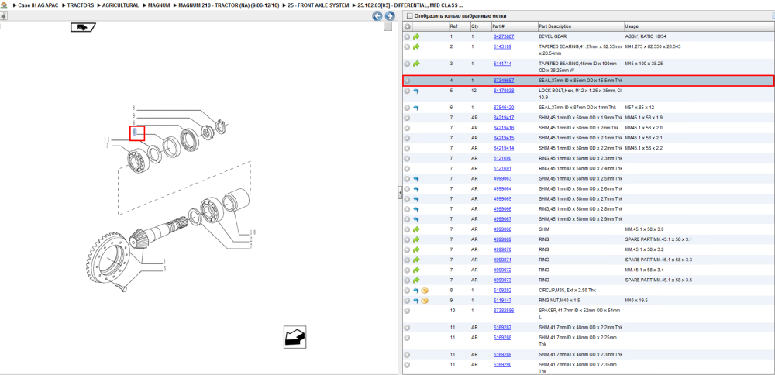The width and height of the screenshot is (775, 375).
Task: Click 'CIRCLIP,M35, Ext x 2.50 Thk' description
Action: pos(568,290)
